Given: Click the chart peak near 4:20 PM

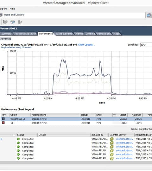Looking at the screenshot, I should (x=63, y=59).
